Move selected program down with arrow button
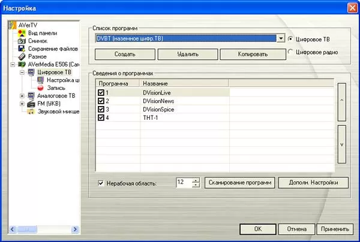Screen dimensions: 360x242 342,144
